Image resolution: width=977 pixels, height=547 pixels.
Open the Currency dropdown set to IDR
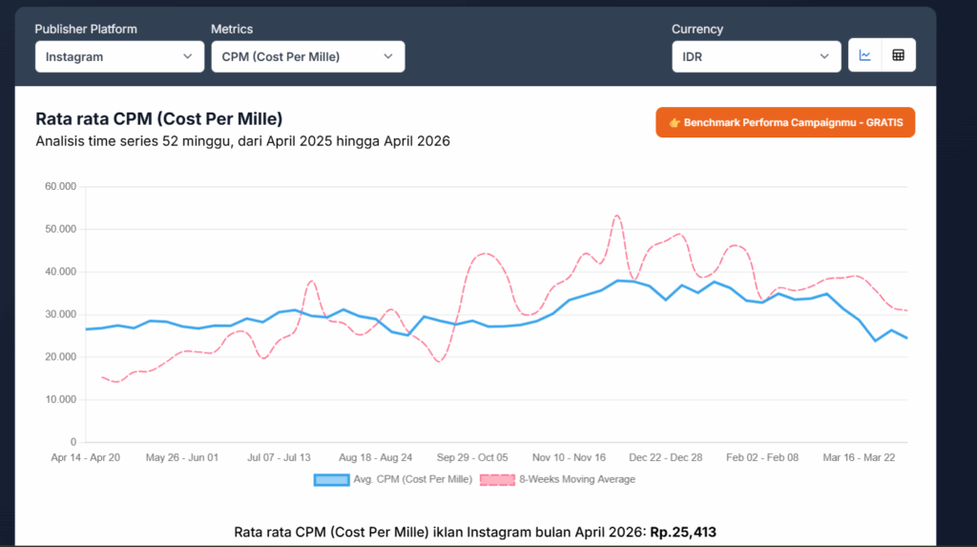click(x=756, y=56)
